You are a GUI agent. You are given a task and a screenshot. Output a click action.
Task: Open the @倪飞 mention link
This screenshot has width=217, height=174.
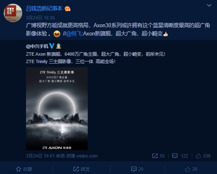[74, 34]
